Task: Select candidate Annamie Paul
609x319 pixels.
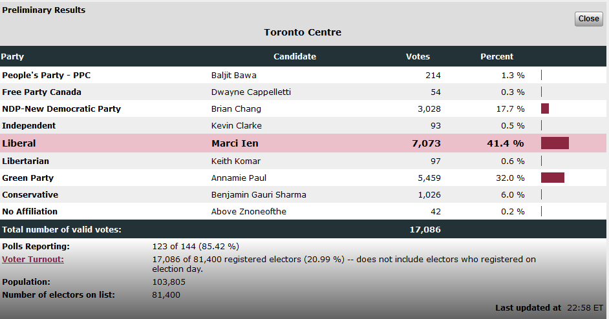Action: click(x=239, y=178)
